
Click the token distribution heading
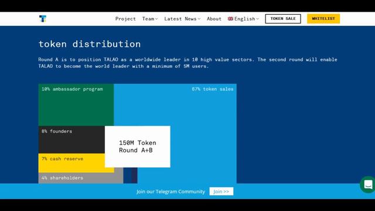(90, 44)
